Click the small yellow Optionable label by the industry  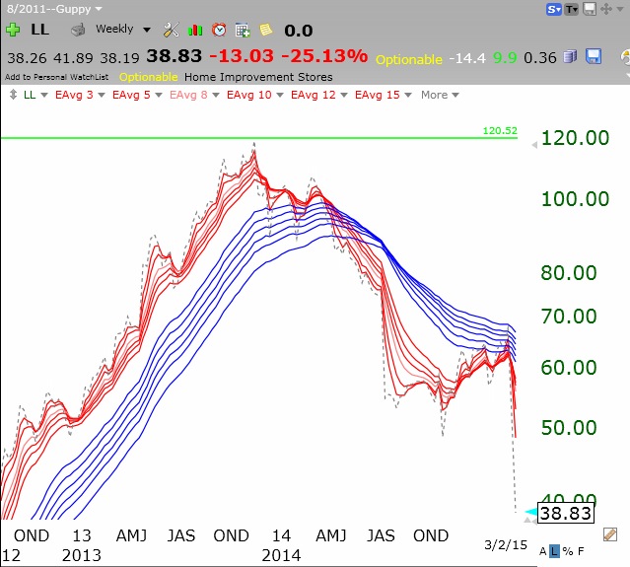click(x=148, y=77)
